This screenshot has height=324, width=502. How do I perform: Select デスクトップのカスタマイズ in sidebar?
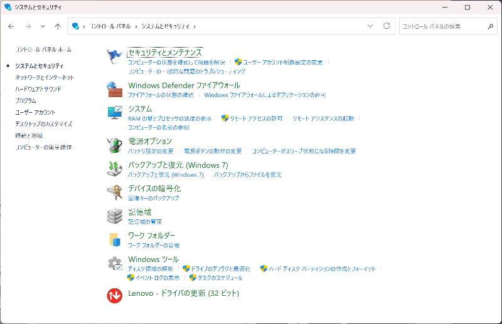tap(43, 124)
